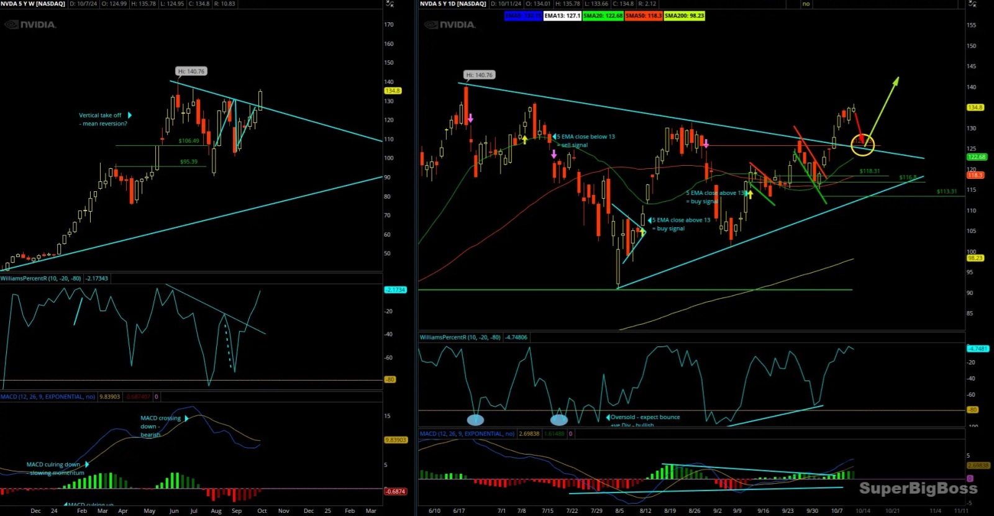
Task: Click the arrow beside 'Vertical take off'
Action: (130, 115)
